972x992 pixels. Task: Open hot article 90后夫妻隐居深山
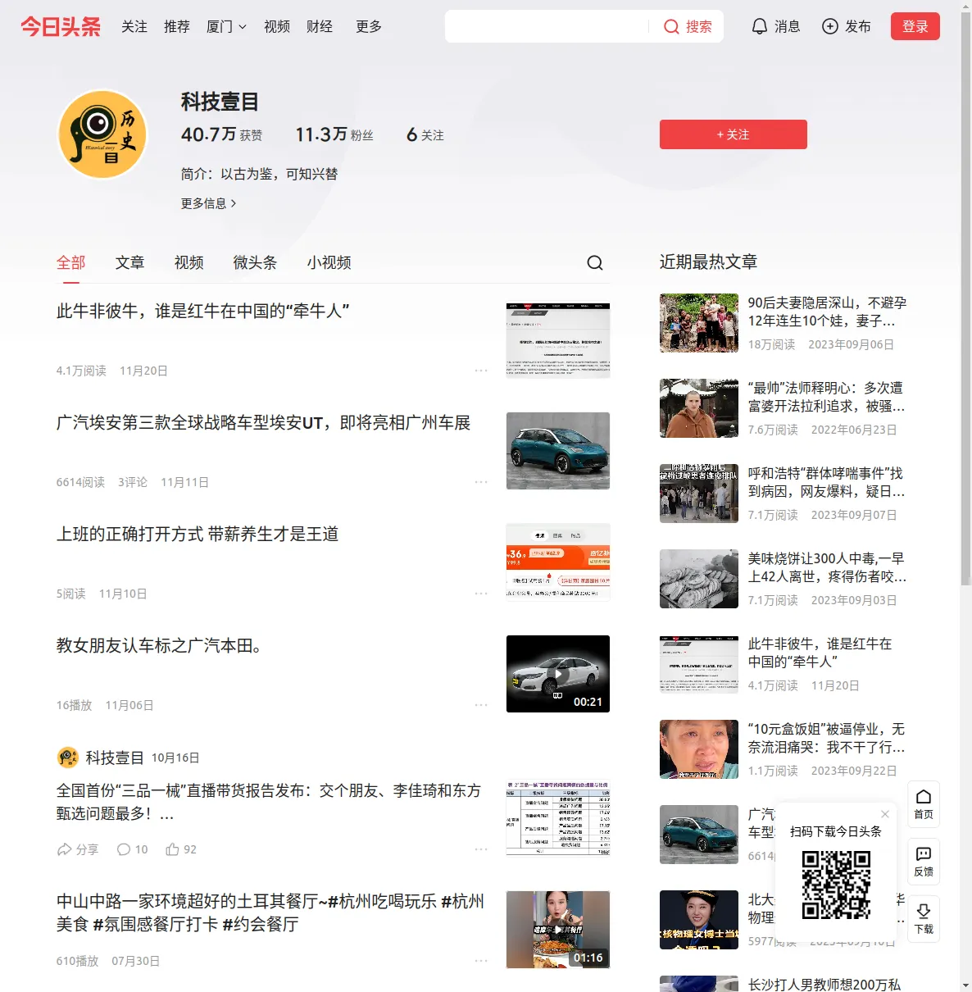[x=827, y=312]
